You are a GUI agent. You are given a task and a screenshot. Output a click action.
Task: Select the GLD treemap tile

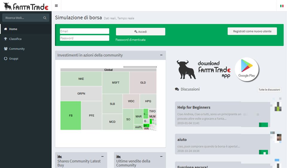(x=143, y=83)
